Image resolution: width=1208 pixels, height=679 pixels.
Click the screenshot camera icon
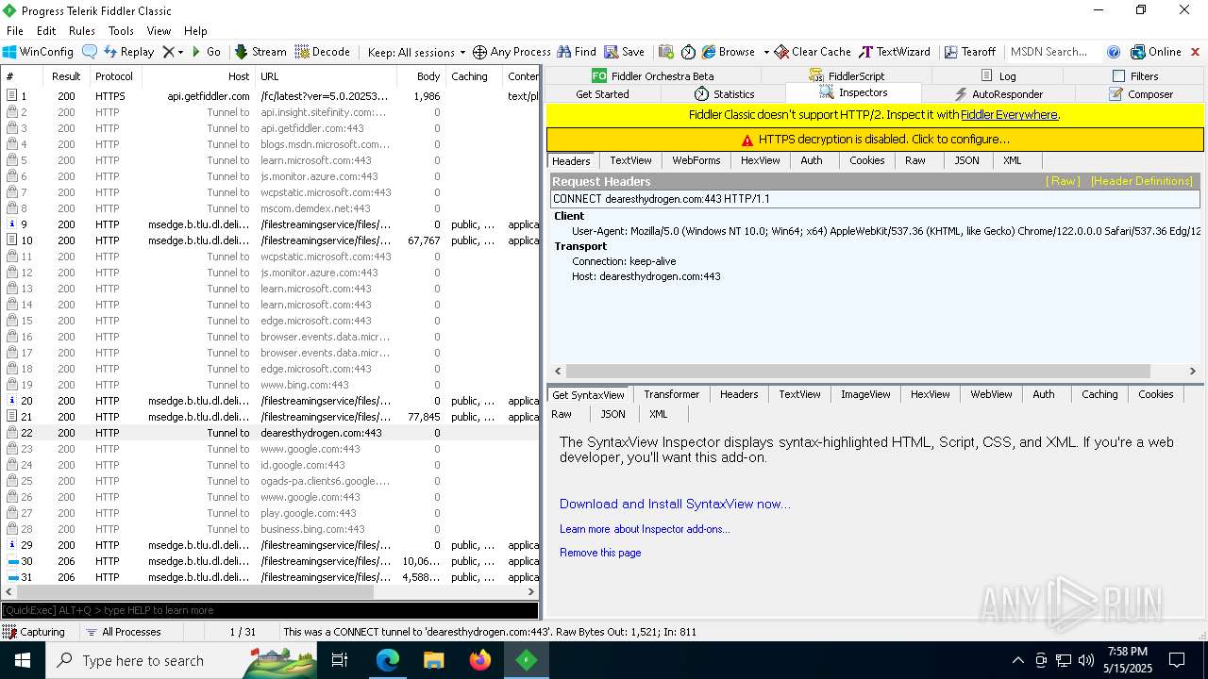pyautogui.click(x=666, y=52)
